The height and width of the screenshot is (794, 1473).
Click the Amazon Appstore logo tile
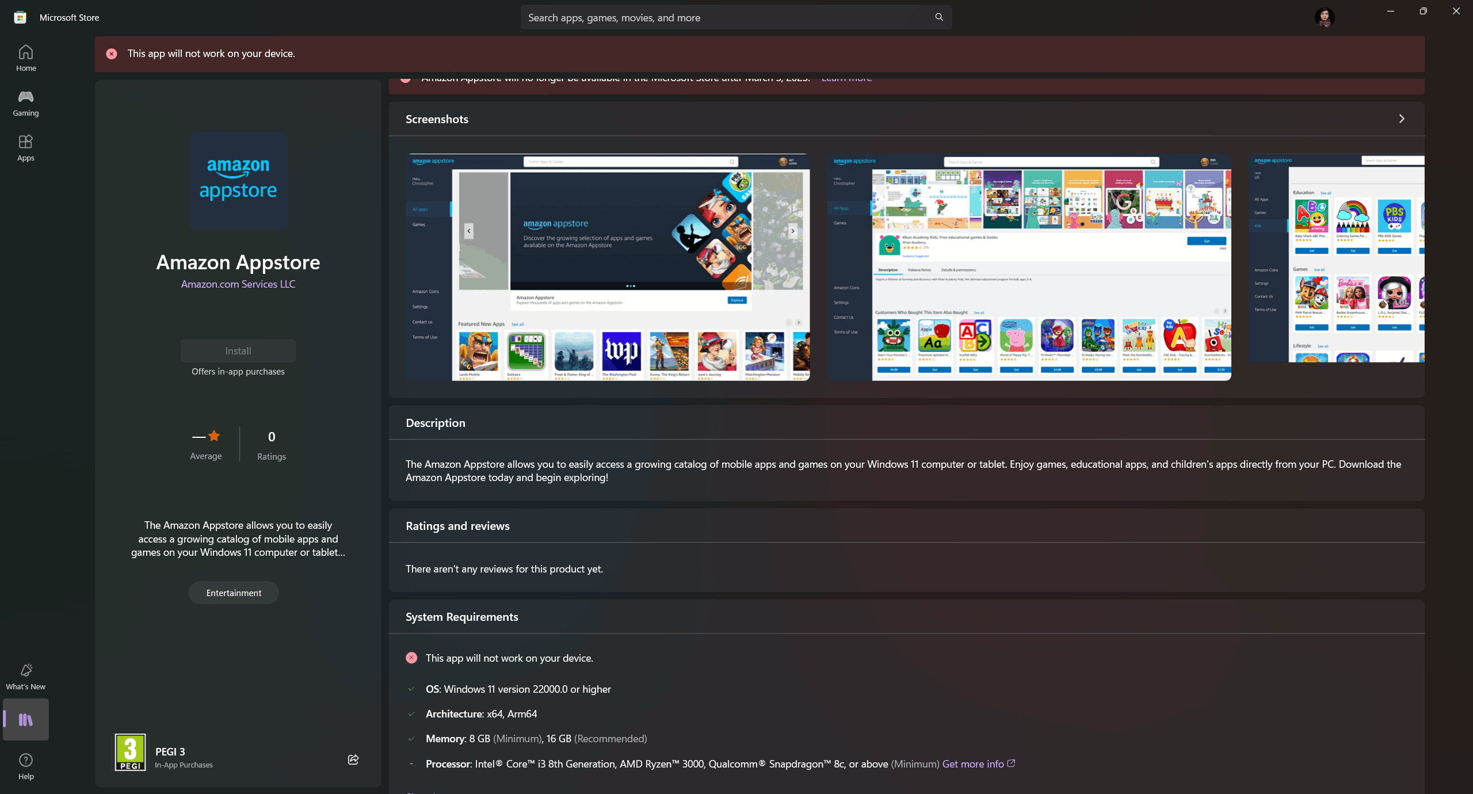[x=238, y=181]
